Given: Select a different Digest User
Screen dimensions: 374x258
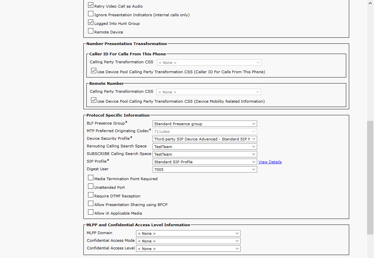Looking at the screenshot, I should 205,170.
